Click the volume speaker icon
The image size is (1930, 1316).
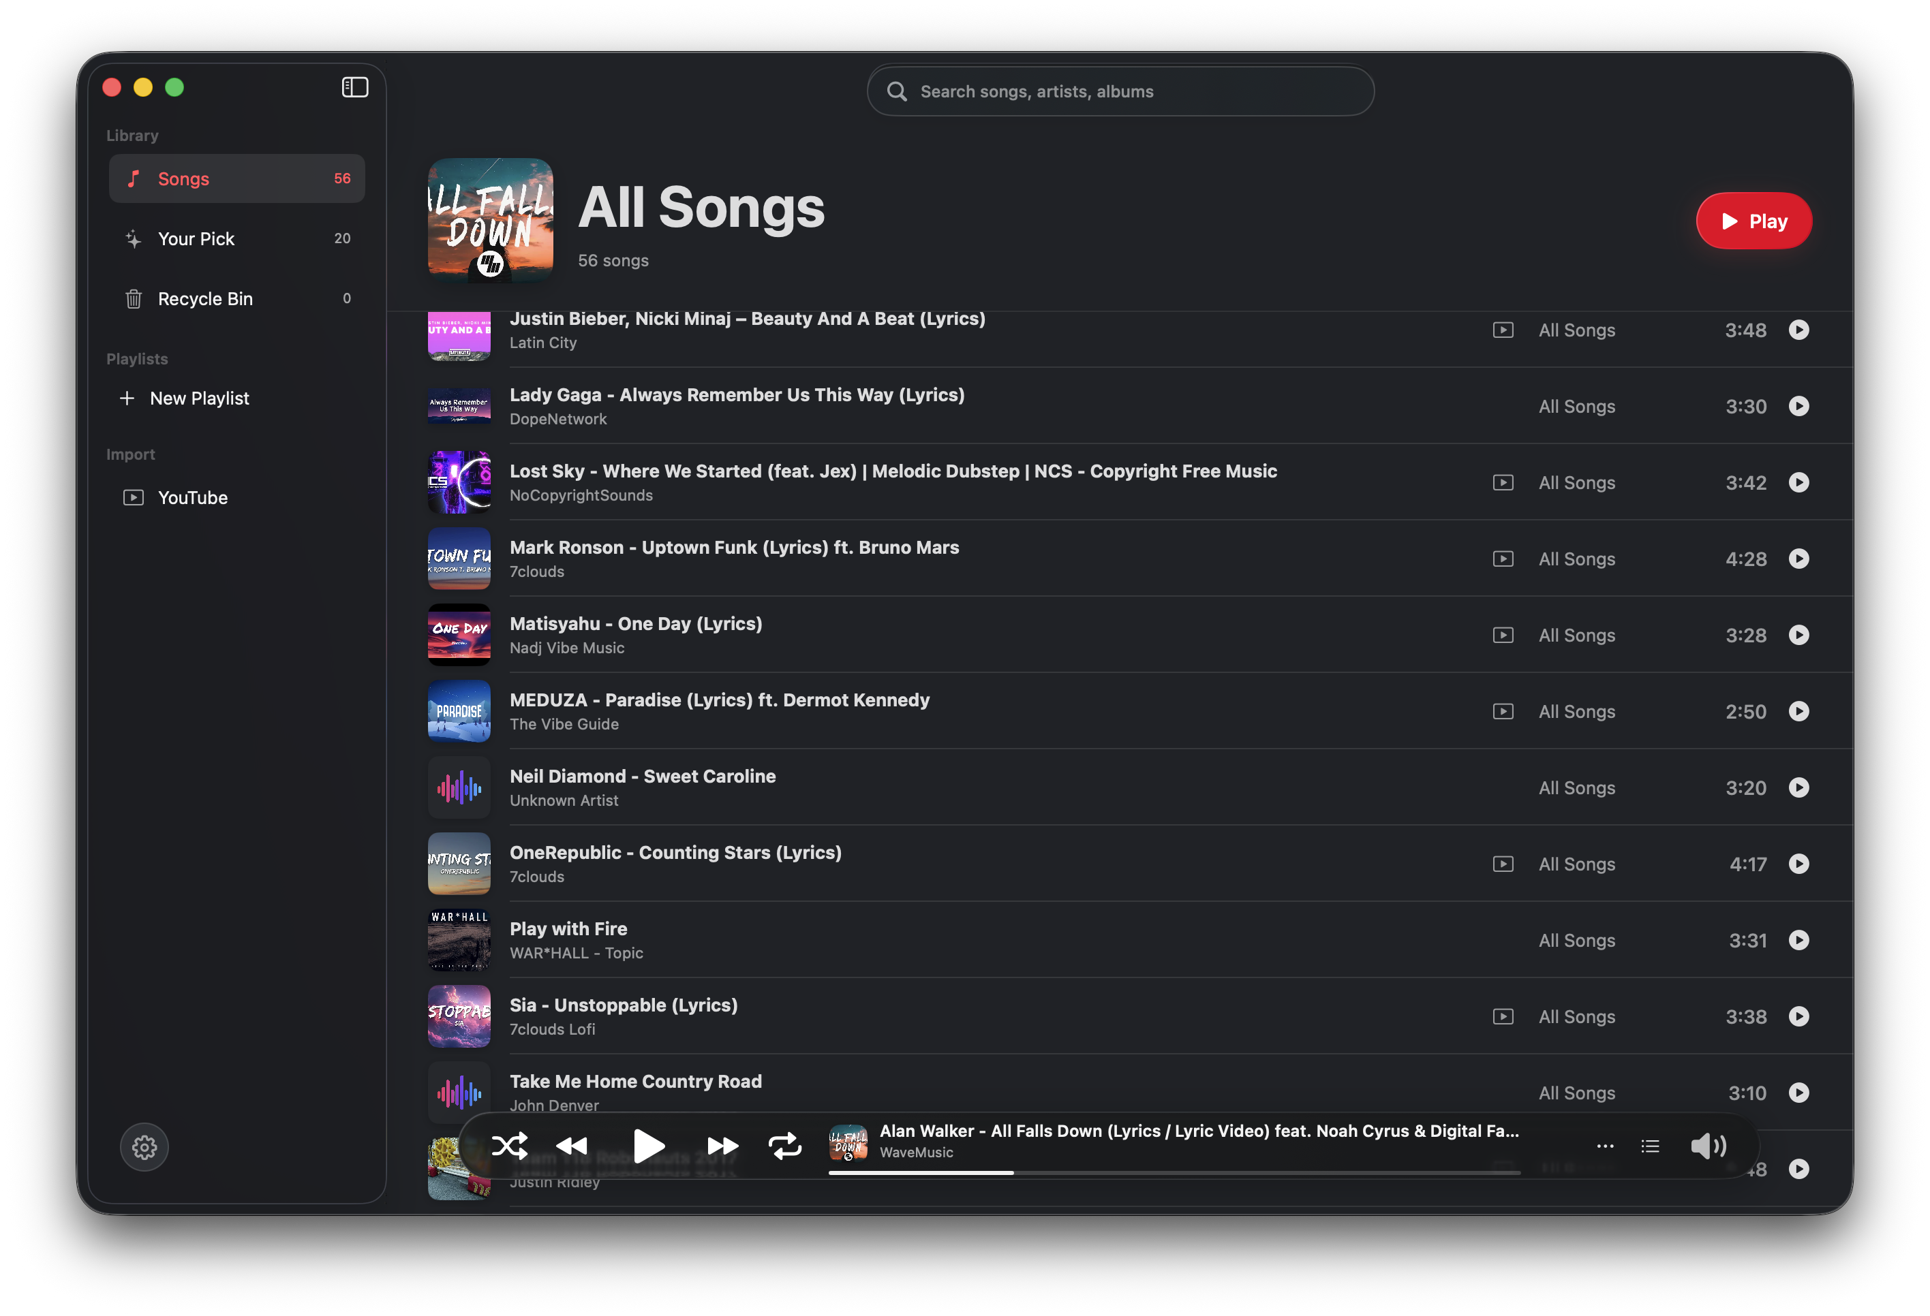coord(1709,1146)
